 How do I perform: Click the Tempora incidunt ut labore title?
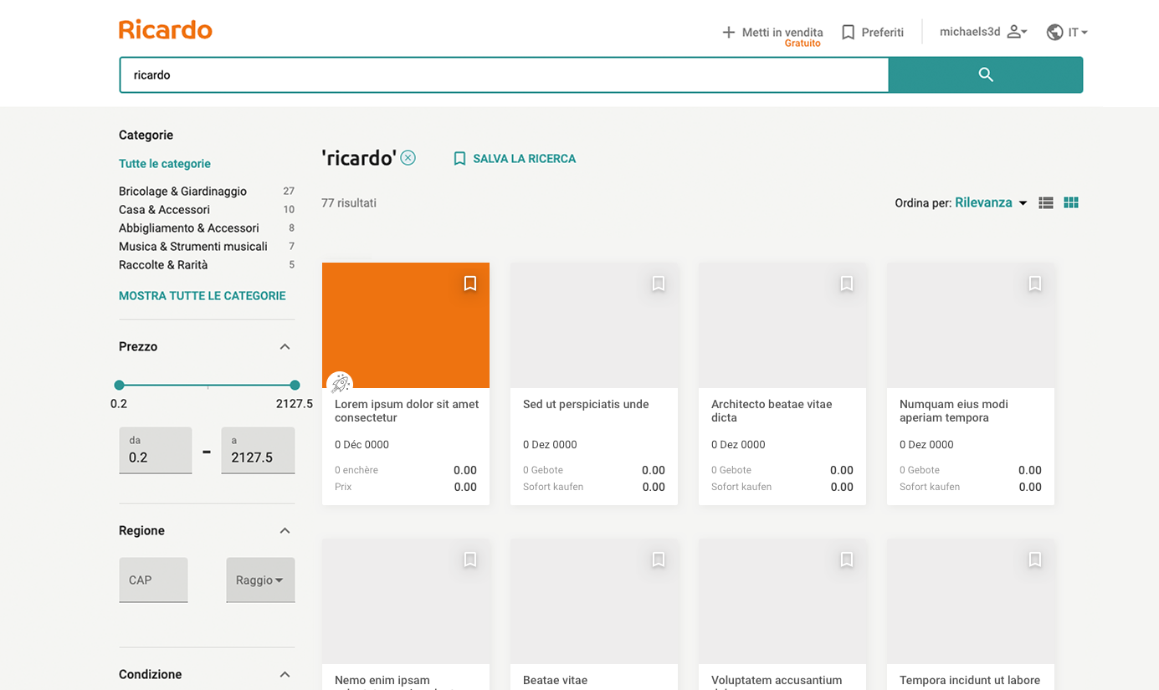pyautogui.click(x=970, y=680)
